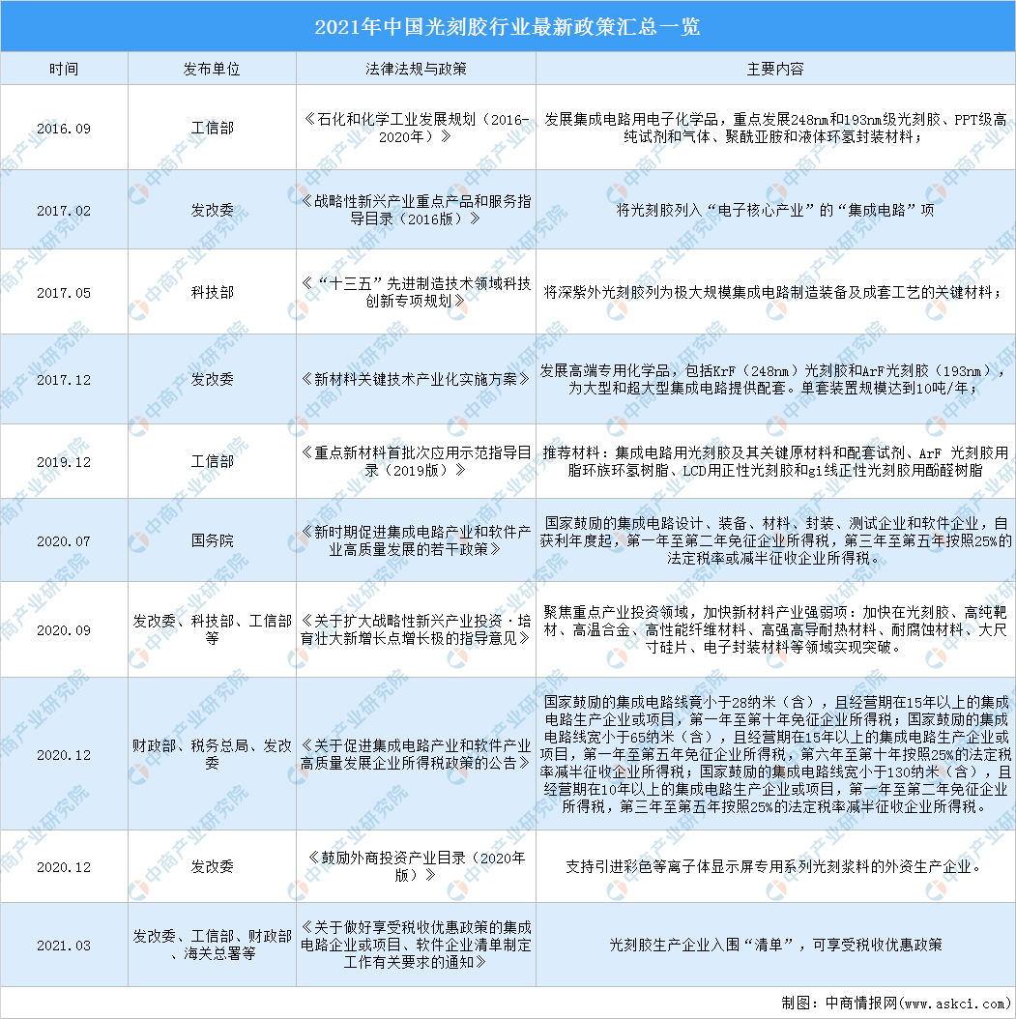Screen dimensions: 1016x1019
Task: Select the 企业所得税政策的公告 policy cell
Action: [x=416, y=755]
